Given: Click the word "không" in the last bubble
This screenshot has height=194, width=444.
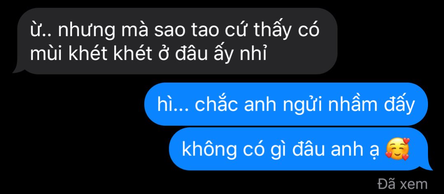Looking at the screenshot, I should [209, 149].
